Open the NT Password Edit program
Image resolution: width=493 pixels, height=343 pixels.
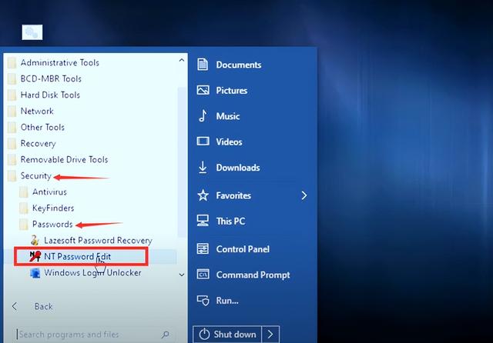tap(79, 256)
